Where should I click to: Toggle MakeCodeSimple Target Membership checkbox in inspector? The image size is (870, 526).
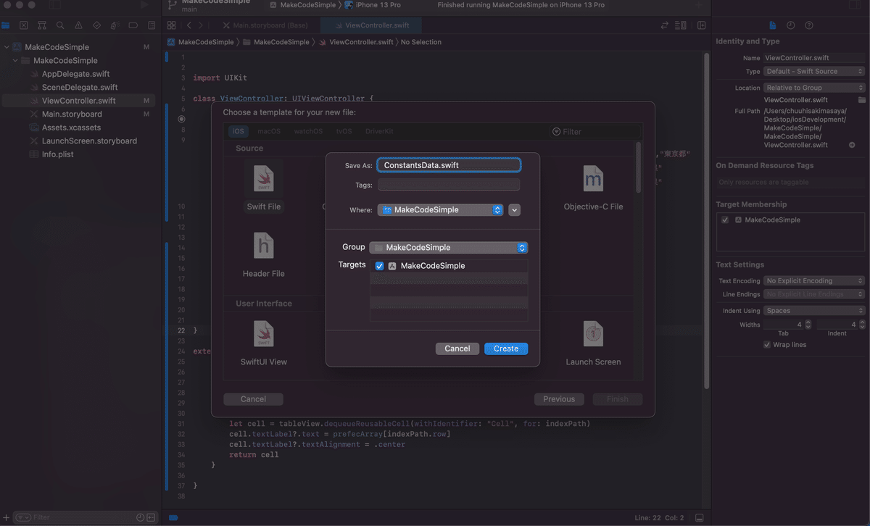pyautogui.click(x=726, y=220)
